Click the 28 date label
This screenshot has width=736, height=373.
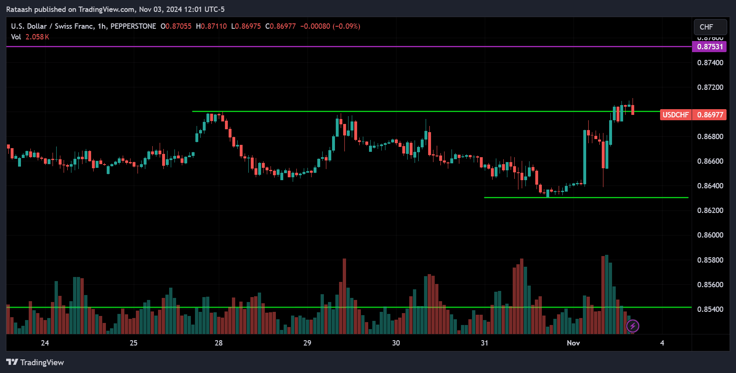pos(218,343)
